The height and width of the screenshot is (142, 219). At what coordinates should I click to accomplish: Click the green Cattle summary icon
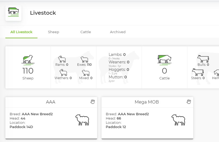point(164,60)
